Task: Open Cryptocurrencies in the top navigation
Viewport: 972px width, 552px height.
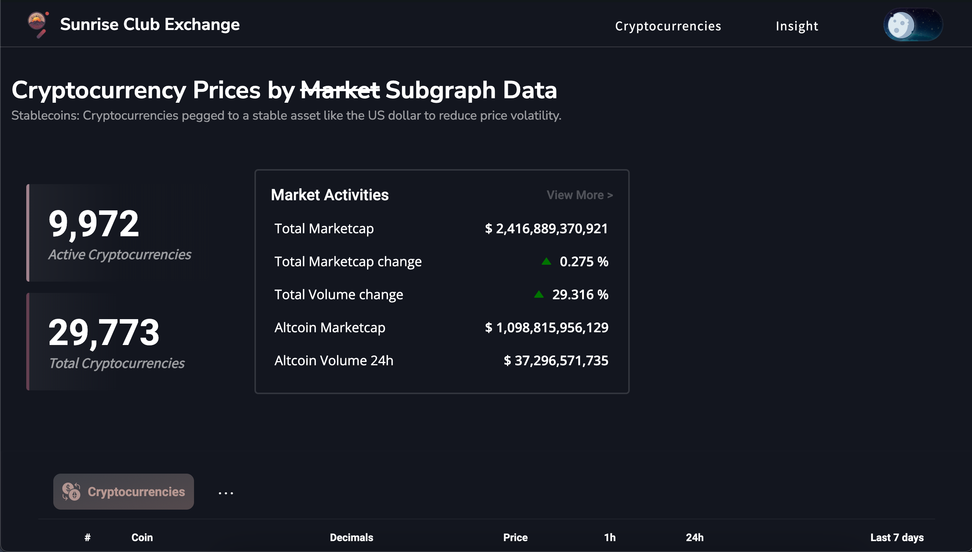Action: [x=668, y=26]
